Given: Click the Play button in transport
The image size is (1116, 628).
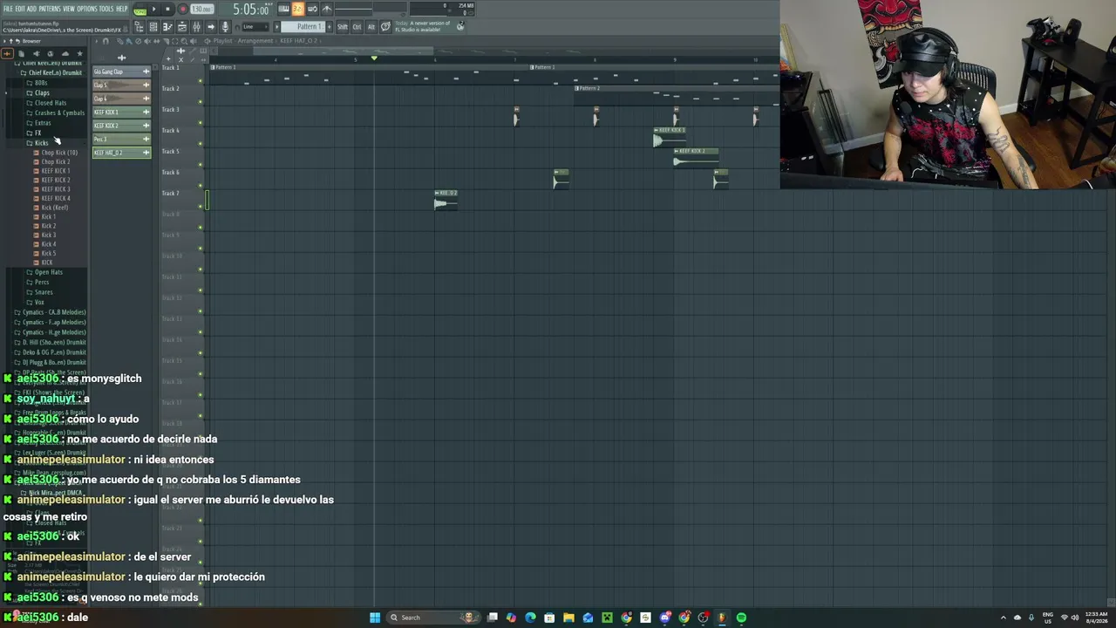Looking at the screenshot, I should (x=154, y=10).
